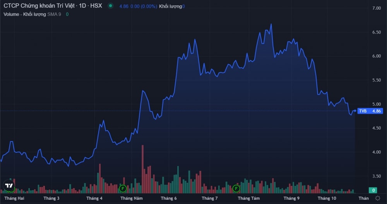The width and height of the screenshot is (387, 204).
Task: Click the Tháng 3 time axis label
Action: [51, 198]
